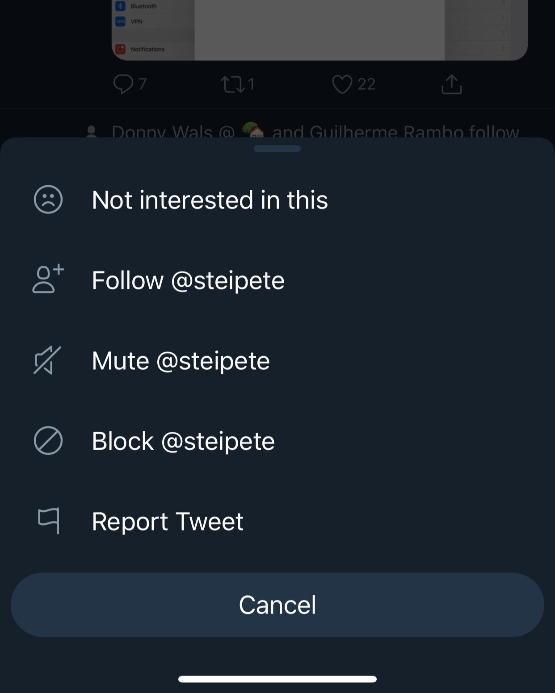Image resolution: width=555 pixels, height=693 pixels.
Task: Tap "Donny Wals and Guilherme Rambo follow" text
Action: click(315, 131)
